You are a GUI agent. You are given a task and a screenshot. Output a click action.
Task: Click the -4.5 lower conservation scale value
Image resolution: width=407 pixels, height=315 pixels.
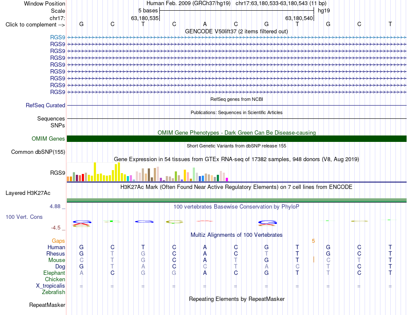pos(56,228)
